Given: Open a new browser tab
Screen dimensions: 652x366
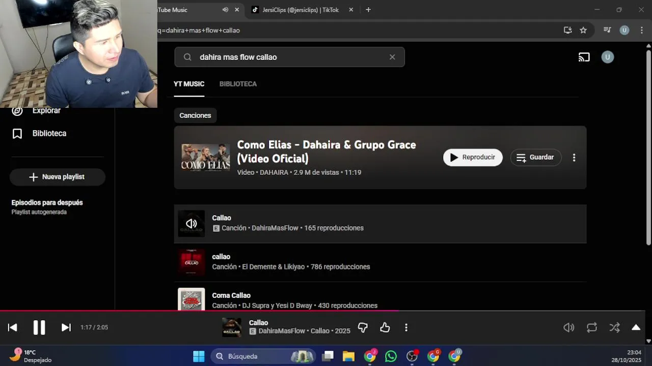Looking at the screenshot, I should coord(368,10).
